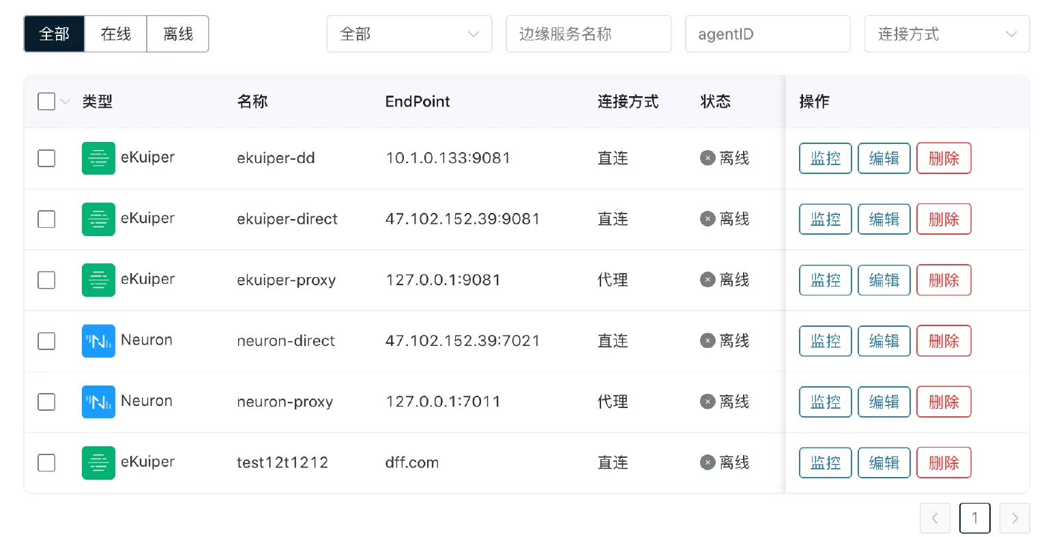Click 删除 button on test12t1212 row
Viewport: 1048px width, 537px height.
click(x=944, y=462)
